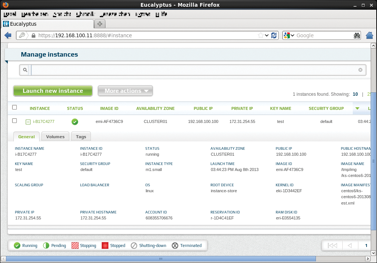Click the Stopping legend striped icon
Screen dimensions: 377x263
[75, 245]
